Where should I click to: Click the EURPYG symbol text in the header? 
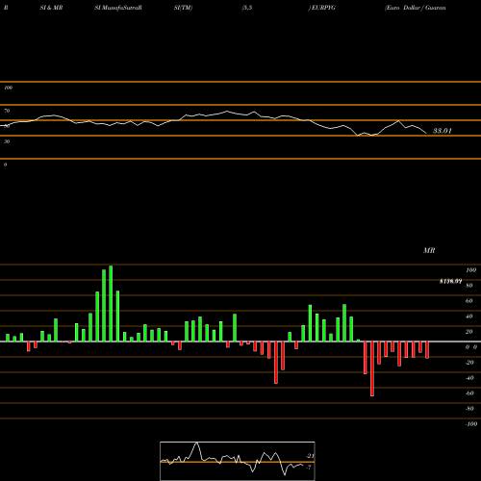(x=322, y=8)
